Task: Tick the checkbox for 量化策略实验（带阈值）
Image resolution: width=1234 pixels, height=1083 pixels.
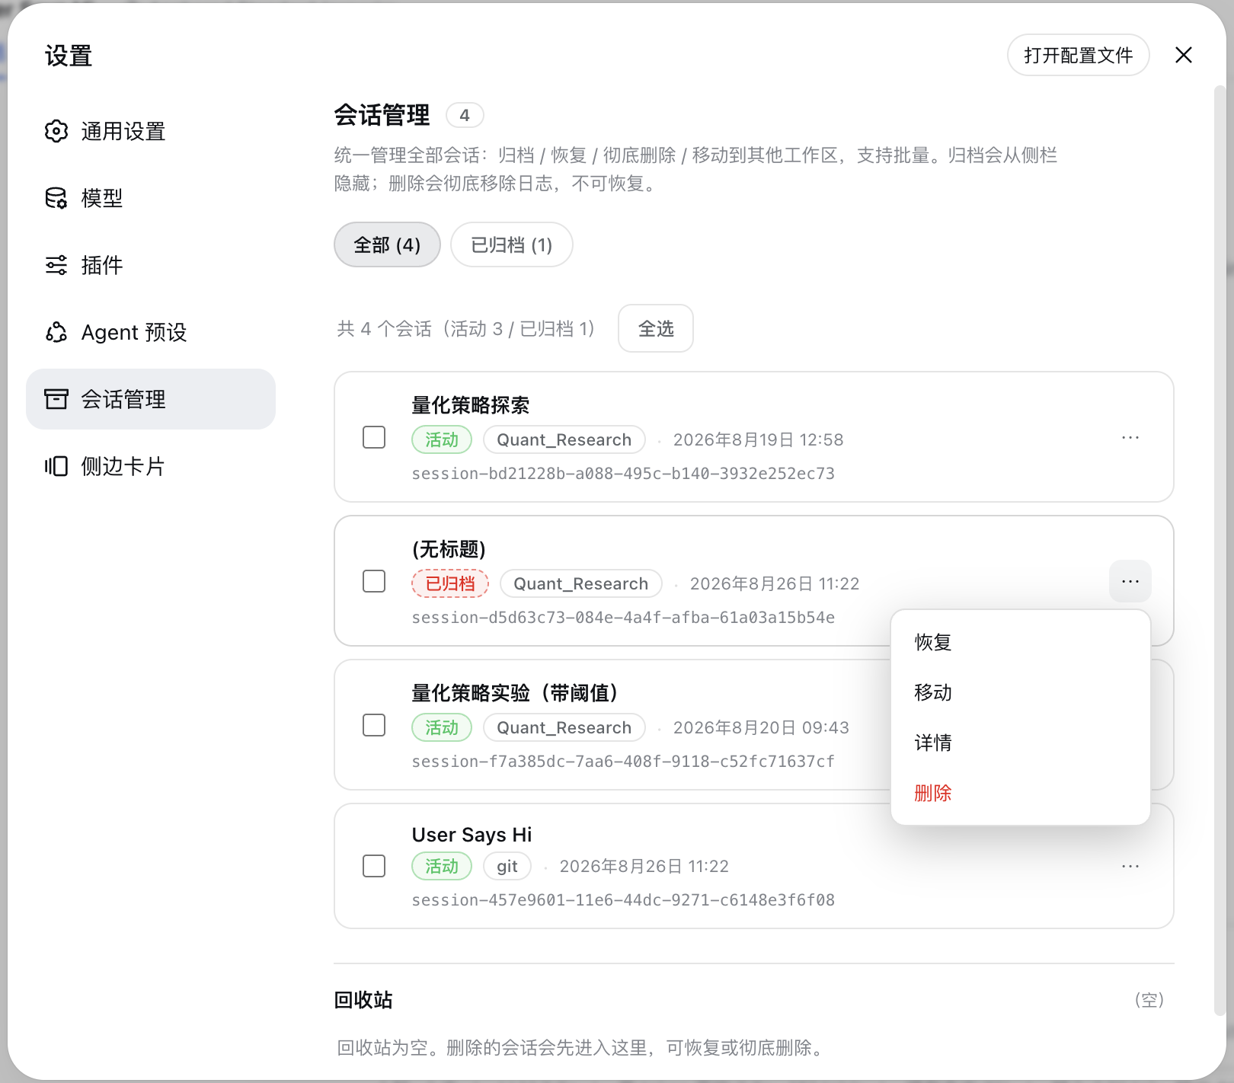Action: click(374, 725)
